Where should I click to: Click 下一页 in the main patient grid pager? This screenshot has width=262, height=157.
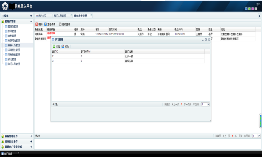(238, 136)
